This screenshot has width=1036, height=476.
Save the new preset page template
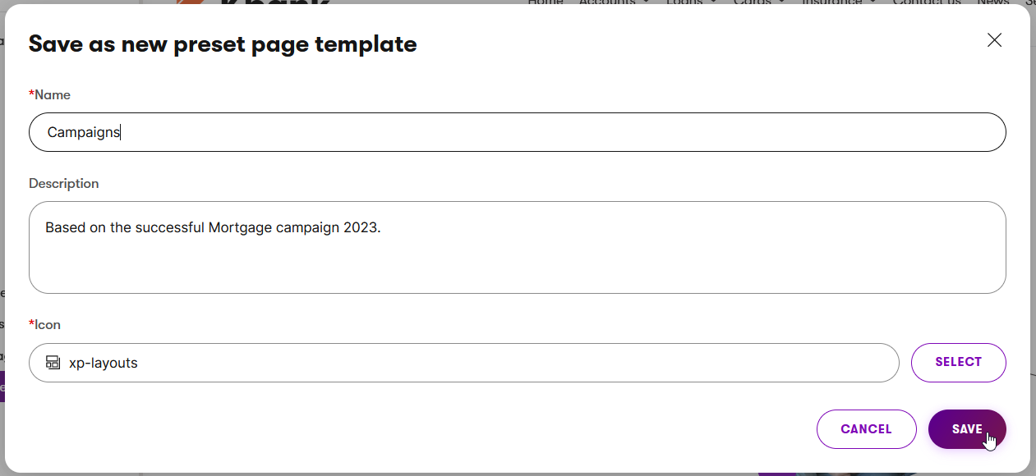click(x=967, y=429)
